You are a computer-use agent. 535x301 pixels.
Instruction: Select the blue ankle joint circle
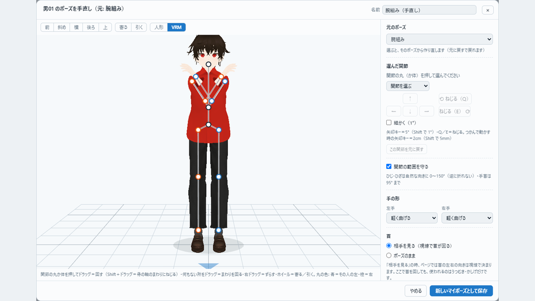(218, 230)
